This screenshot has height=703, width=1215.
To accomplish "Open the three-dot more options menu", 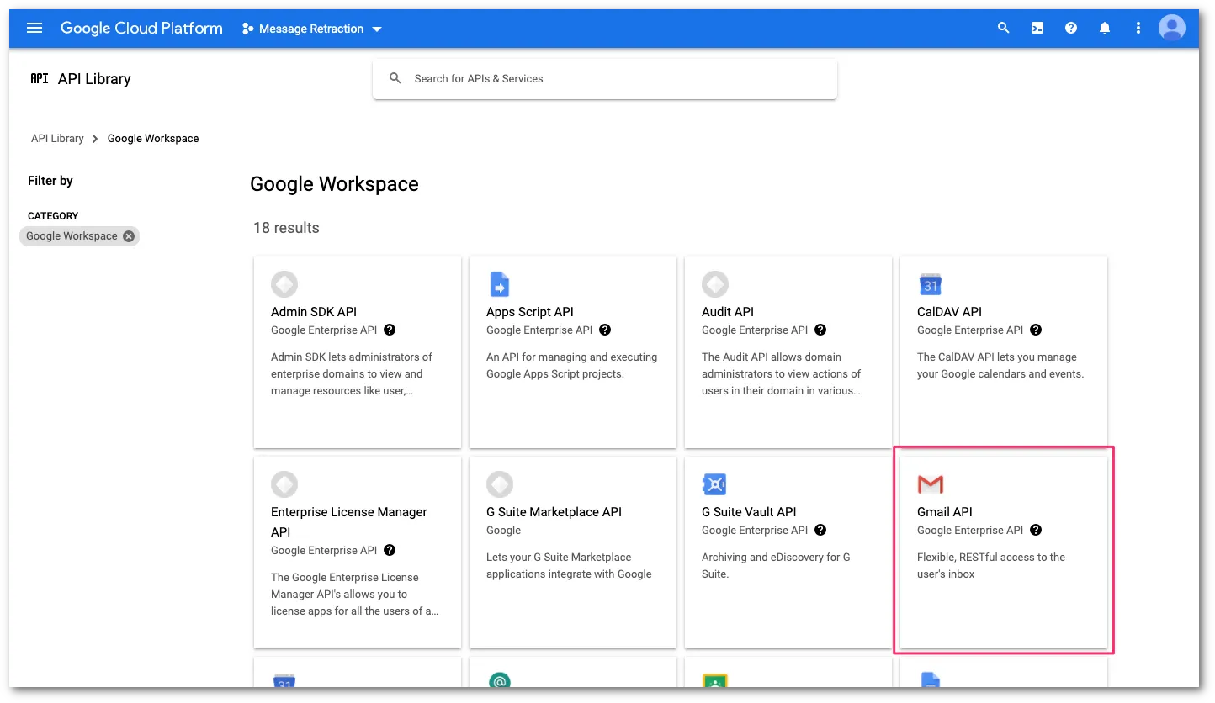I will (x=1138, y=28).
